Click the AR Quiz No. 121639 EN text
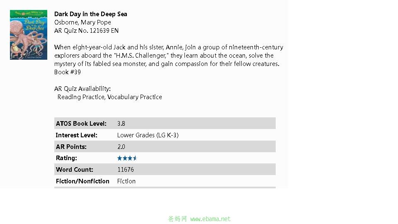Image resolution: width=398 pixels, height=224 pixels. click(86, 31)
